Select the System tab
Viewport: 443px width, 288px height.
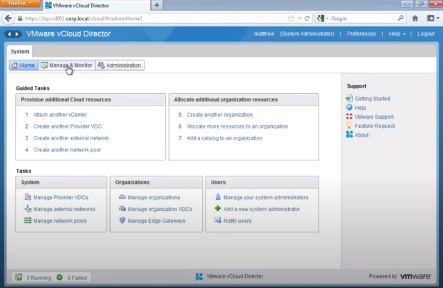[20, 51]
